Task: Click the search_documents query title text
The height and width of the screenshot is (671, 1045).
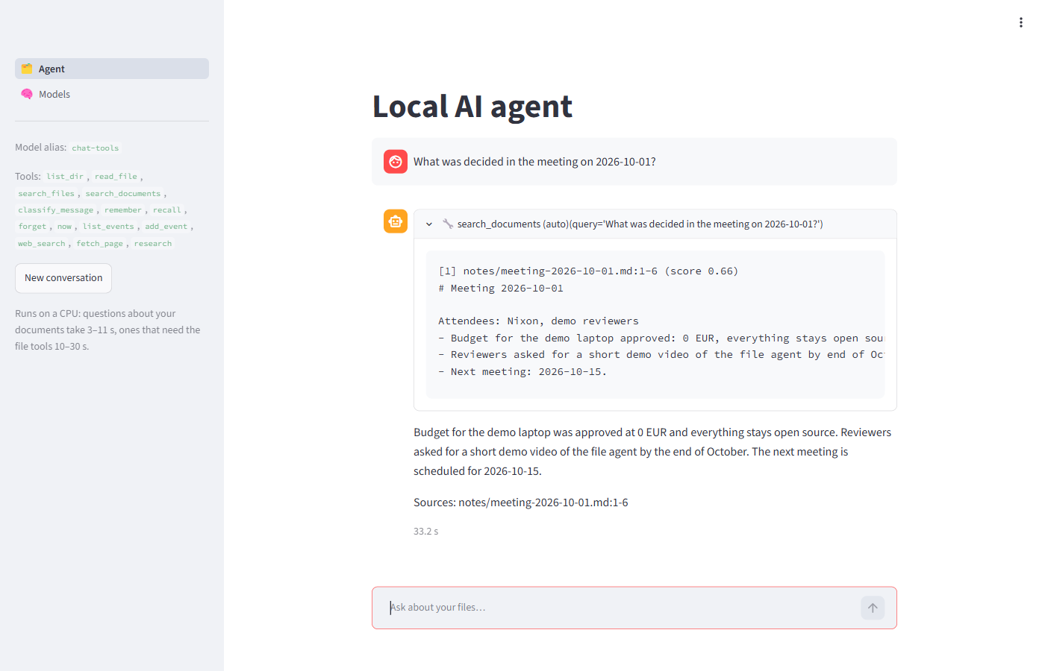Action: click(x=640, y=224)
